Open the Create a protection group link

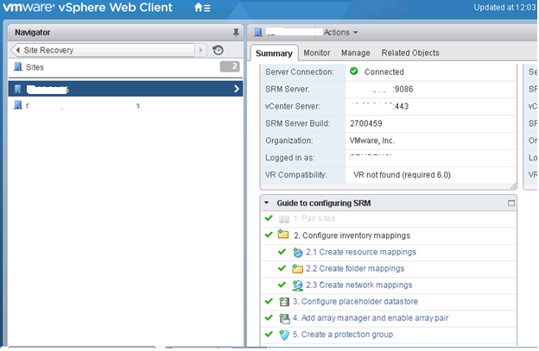click(x=343, y=335)
